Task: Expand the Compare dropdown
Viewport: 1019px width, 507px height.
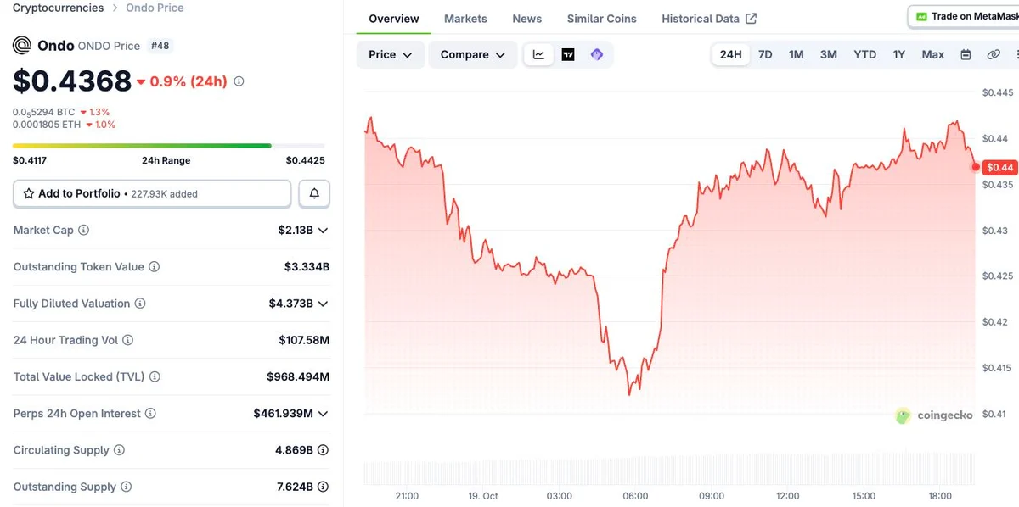Action: click(x=473, y=54)
